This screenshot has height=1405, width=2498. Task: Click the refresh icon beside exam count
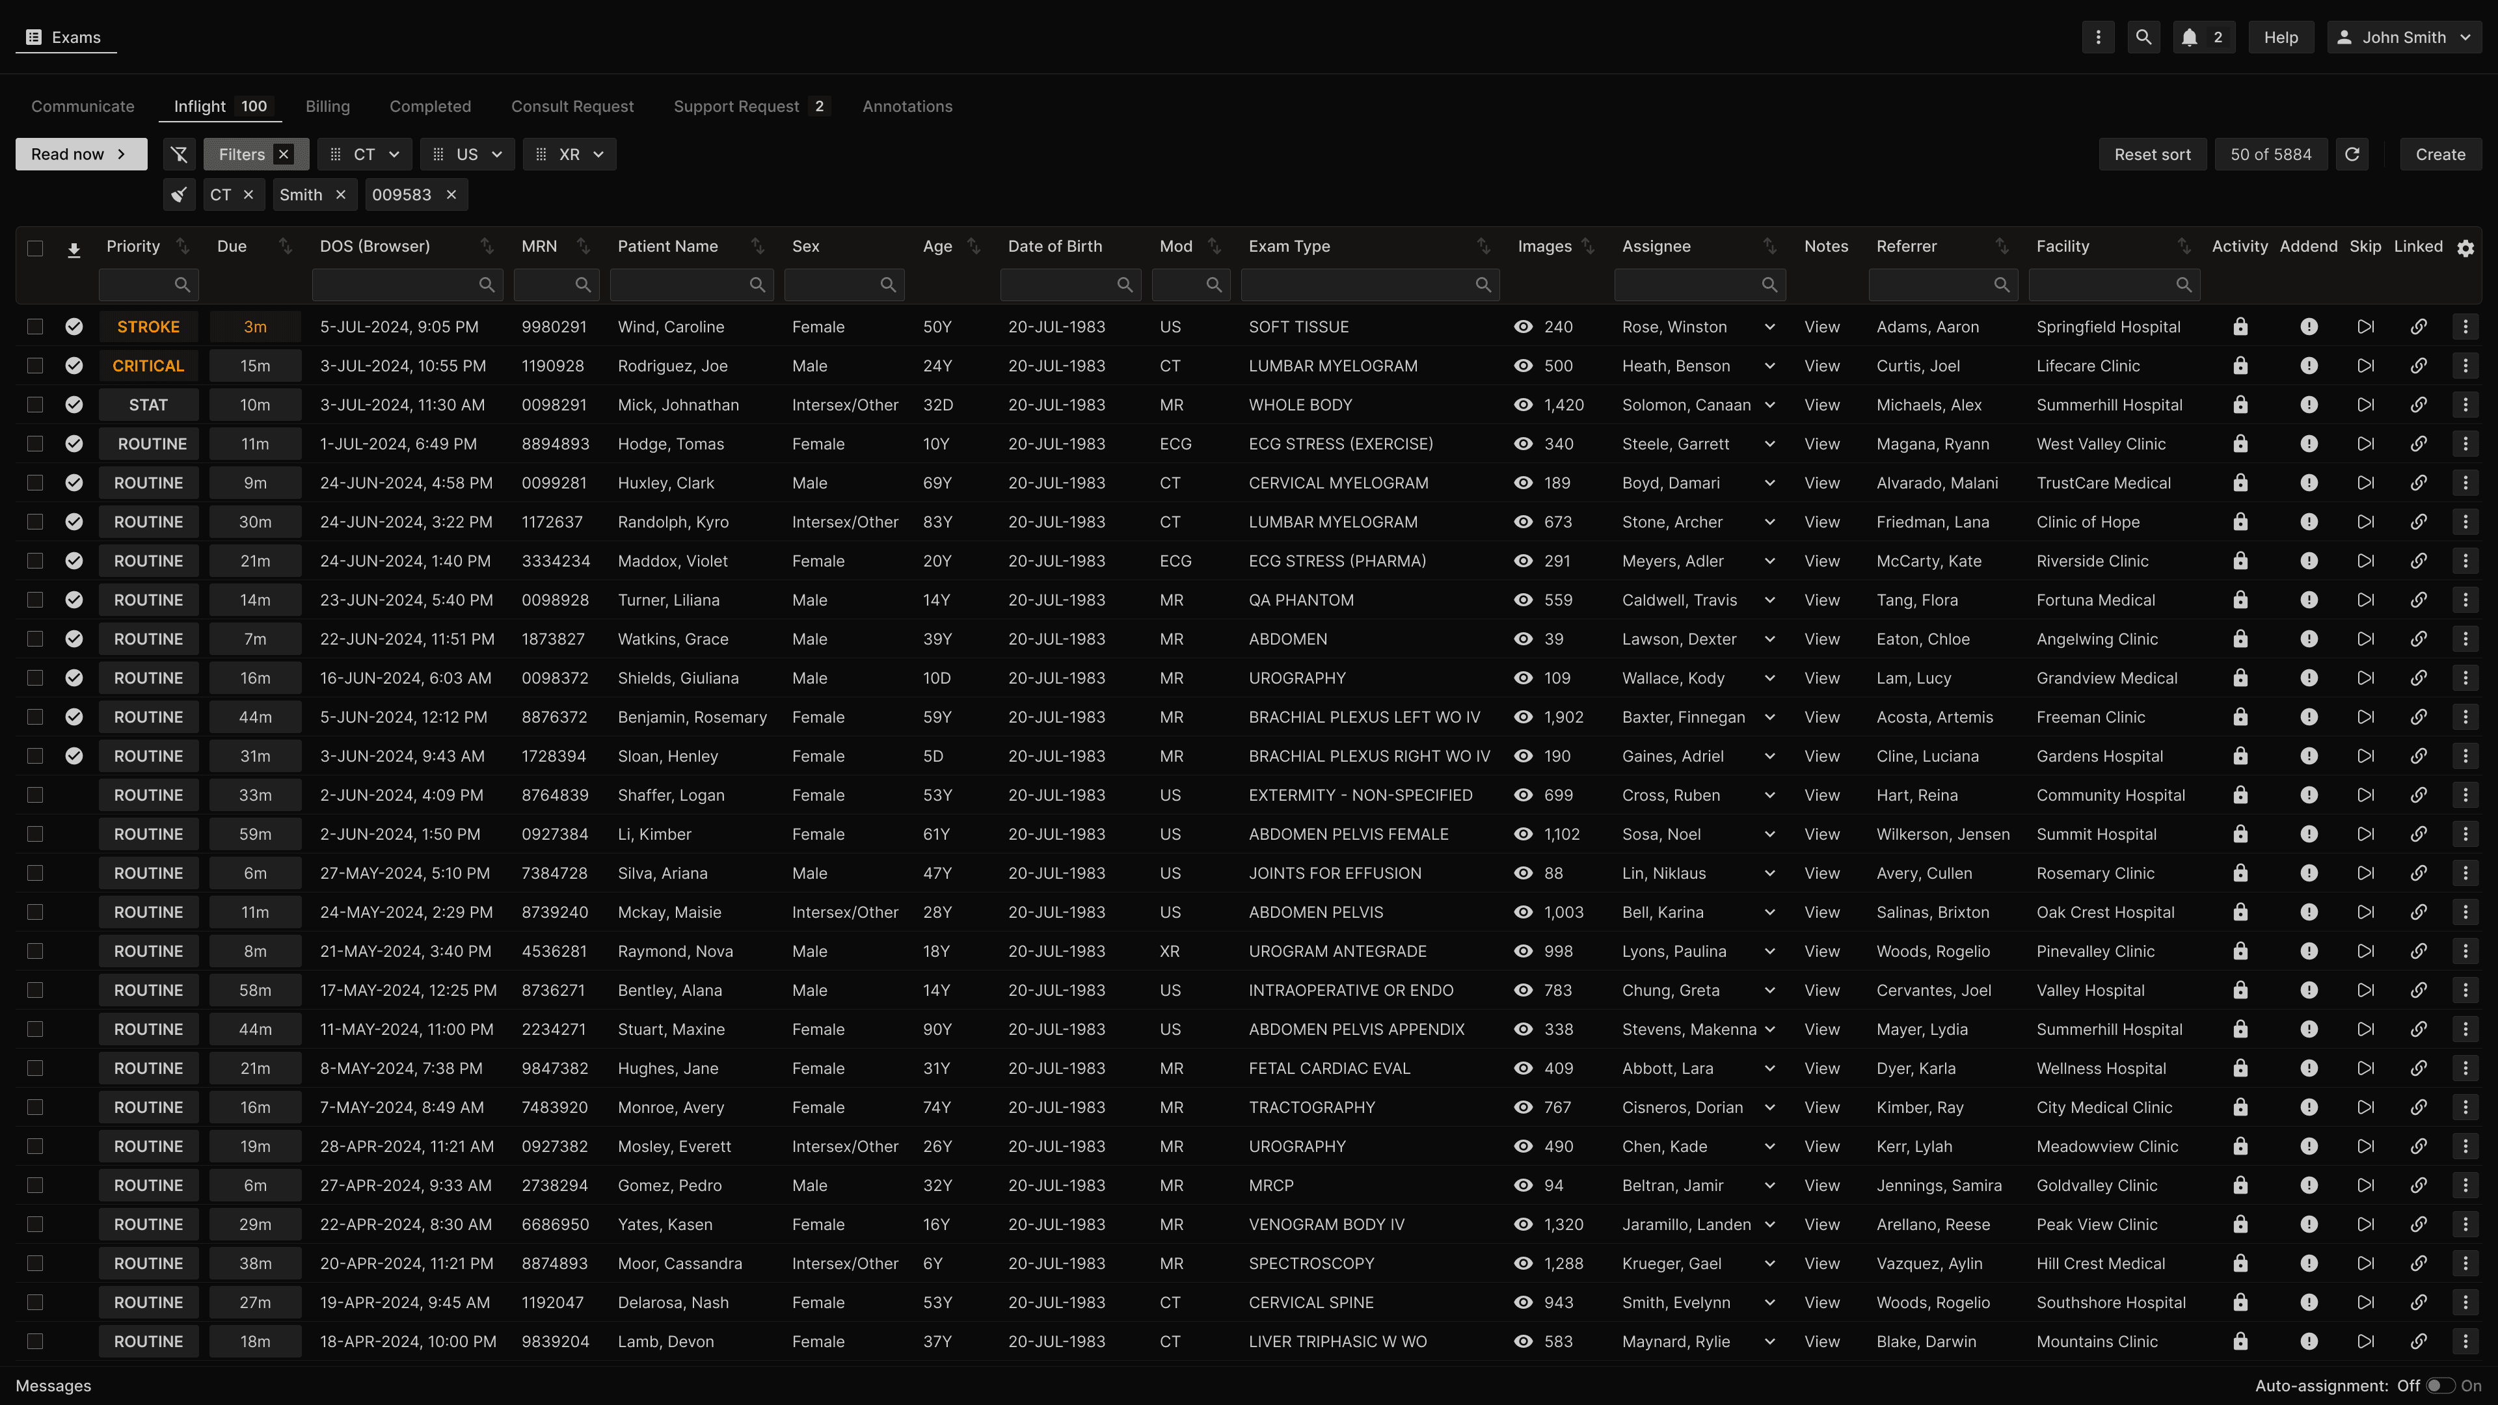[x=2352, y=154]
